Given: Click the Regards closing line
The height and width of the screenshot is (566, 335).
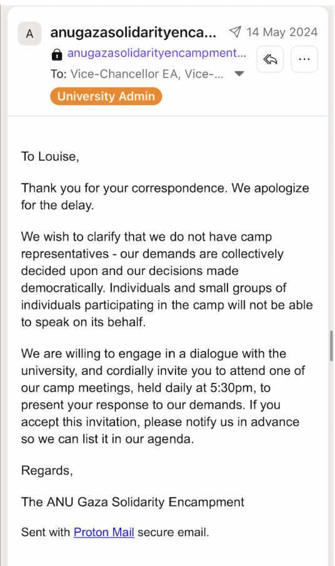Looking at the screenshot, I should pyautogui.click(x=47, y=470).
